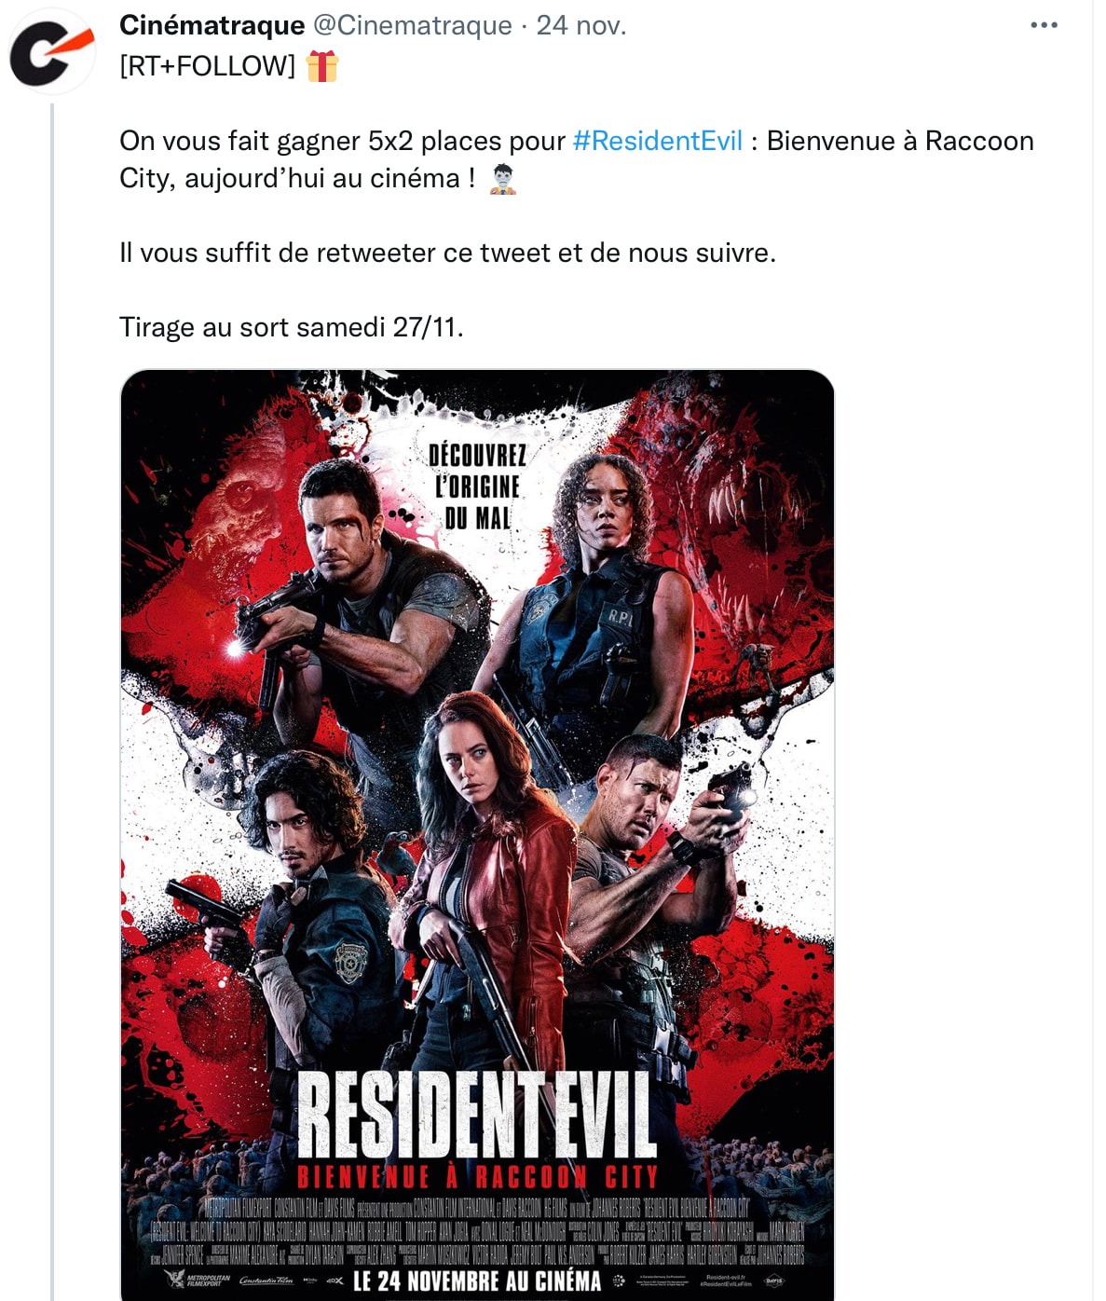Viewport: 1106px width, 1301px height.
Task: Open the tweet via the 24 nov. timestamp
Action: coord(581,25)
